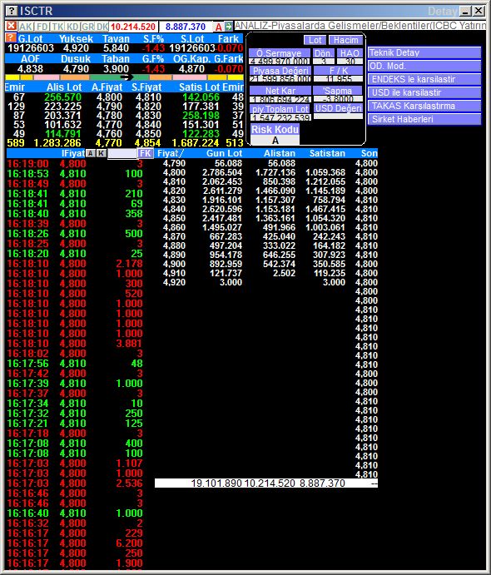Sort by the Fiyat column header
491x575 pixels.
pyautogui.click(x=170, y=153)
